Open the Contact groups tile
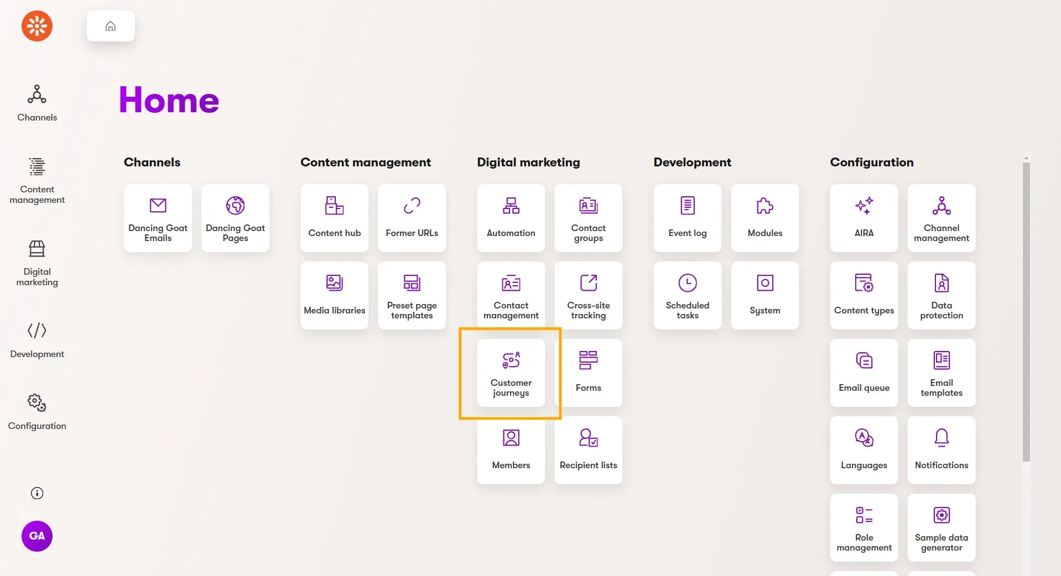Viewport: 1061px width, 576px height. pos(589,218)
